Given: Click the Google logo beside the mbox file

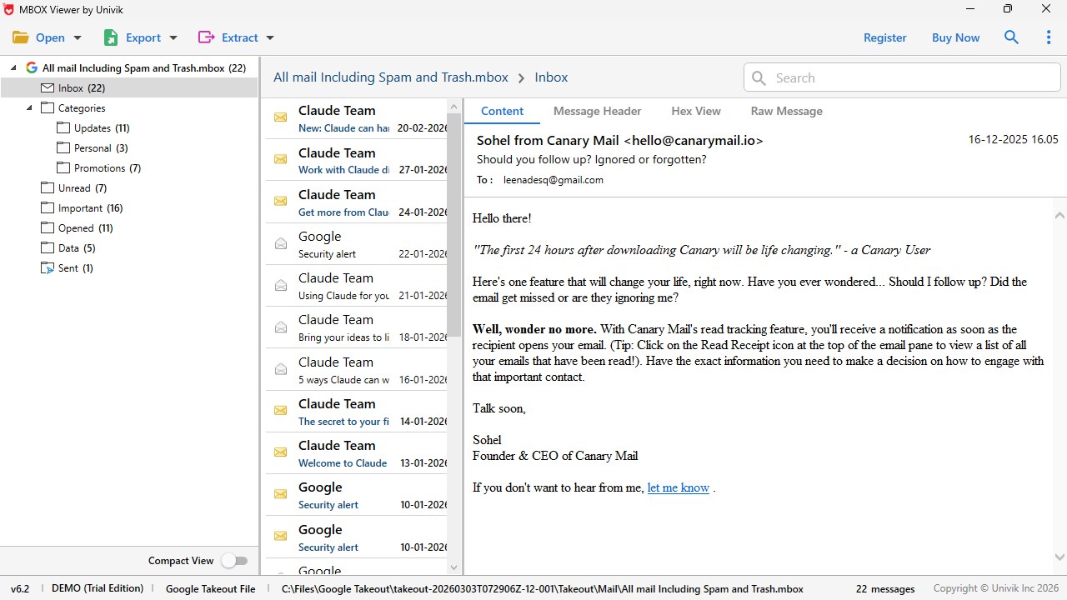Looking at the screenshot, I should (32, 68).
